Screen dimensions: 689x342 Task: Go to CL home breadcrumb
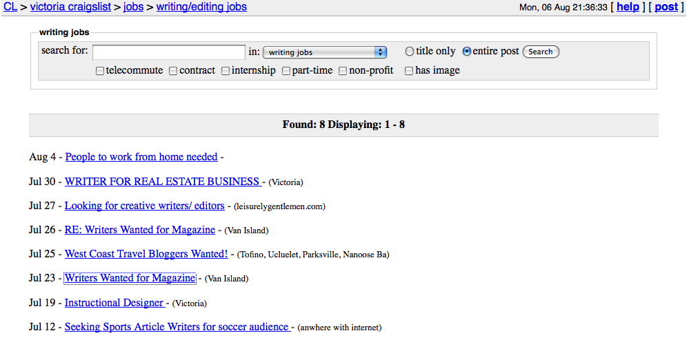pos(10,7)
